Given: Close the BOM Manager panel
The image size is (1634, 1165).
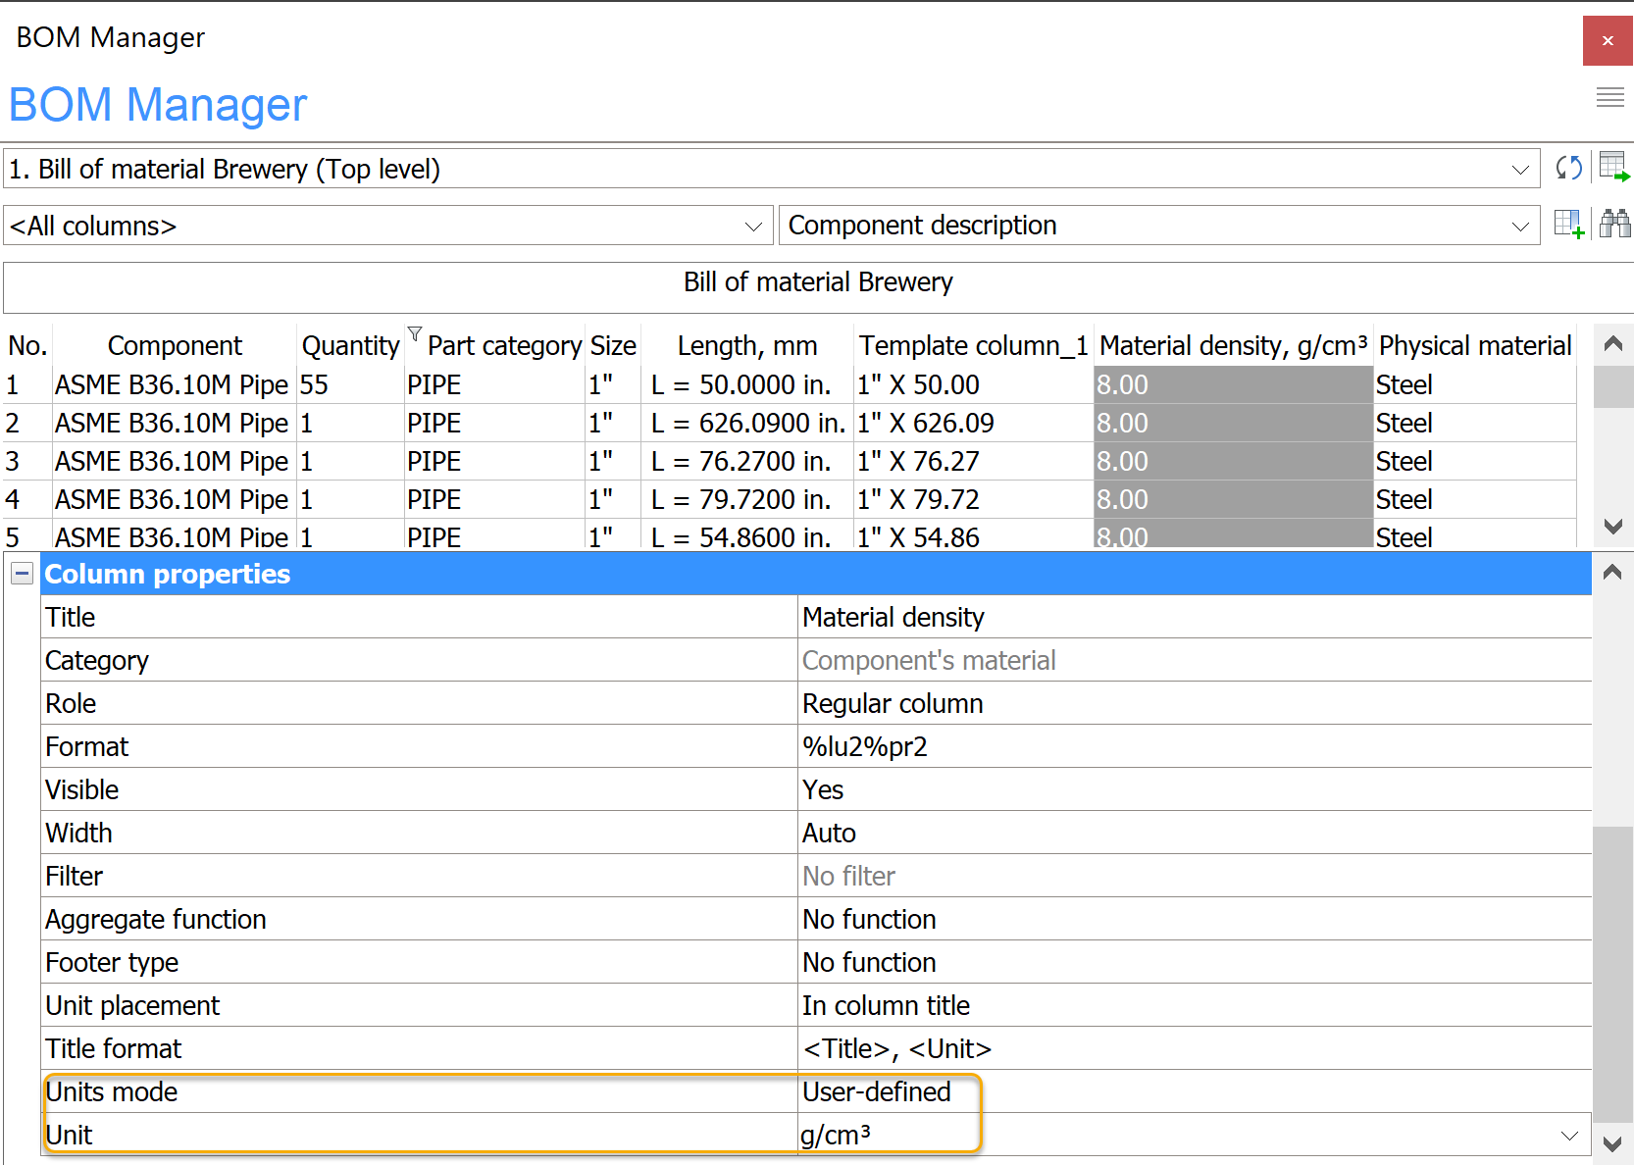Looking at the screenshot, I should click(x=1608, y=41).
